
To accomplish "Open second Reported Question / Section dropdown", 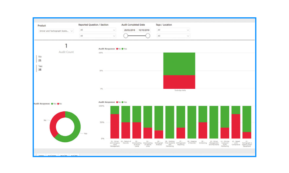I will (x=98, y=36).
